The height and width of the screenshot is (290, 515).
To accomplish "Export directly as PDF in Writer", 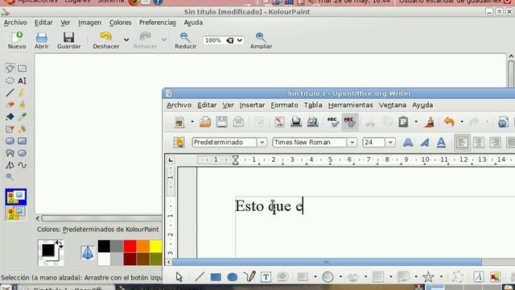I will point(279,122).
